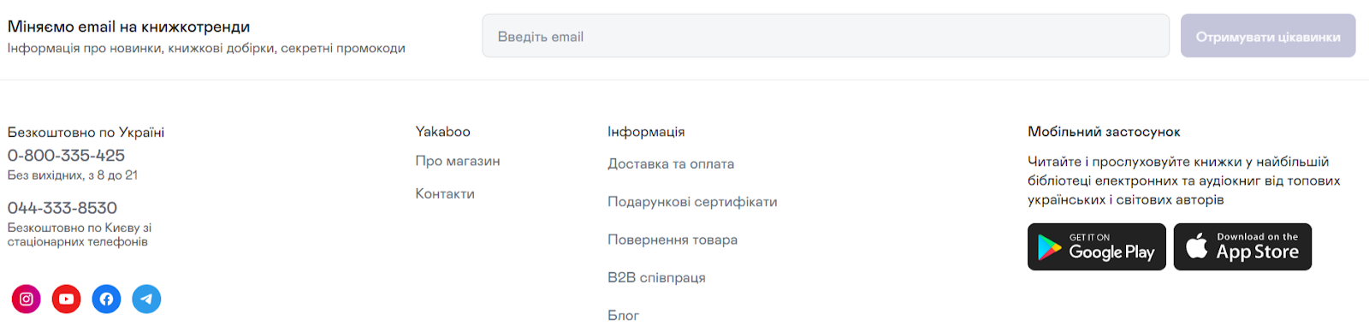Open the 'Про магазин' link
The height and width of the screenshot is (332, 1369).
click(x=458, y=161)
